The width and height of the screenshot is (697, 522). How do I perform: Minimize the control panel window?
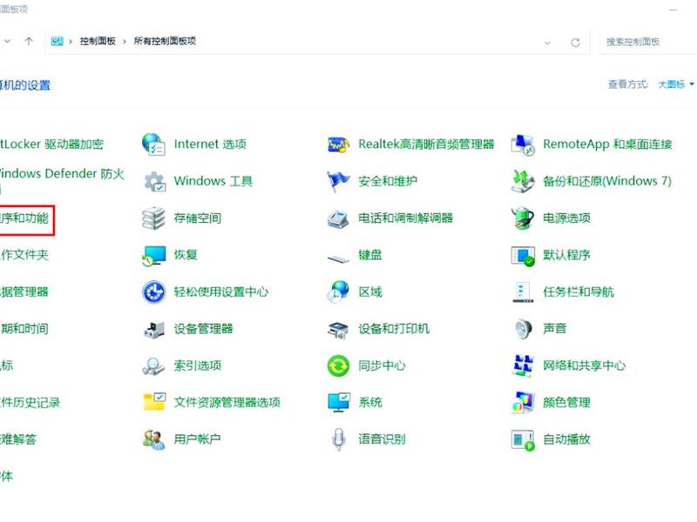pos(673,10)
